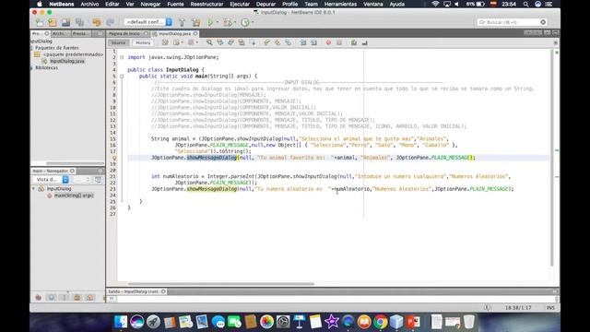Run project with green play icon
The width and height of the screenshot is (590, 332).
point(210,22)
